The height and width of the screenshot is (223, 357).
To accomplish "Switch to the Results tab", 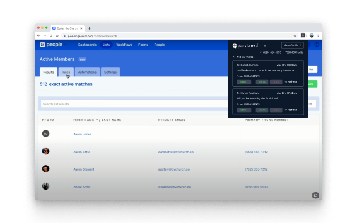I will pyautogui.click(x=49, y=72).
